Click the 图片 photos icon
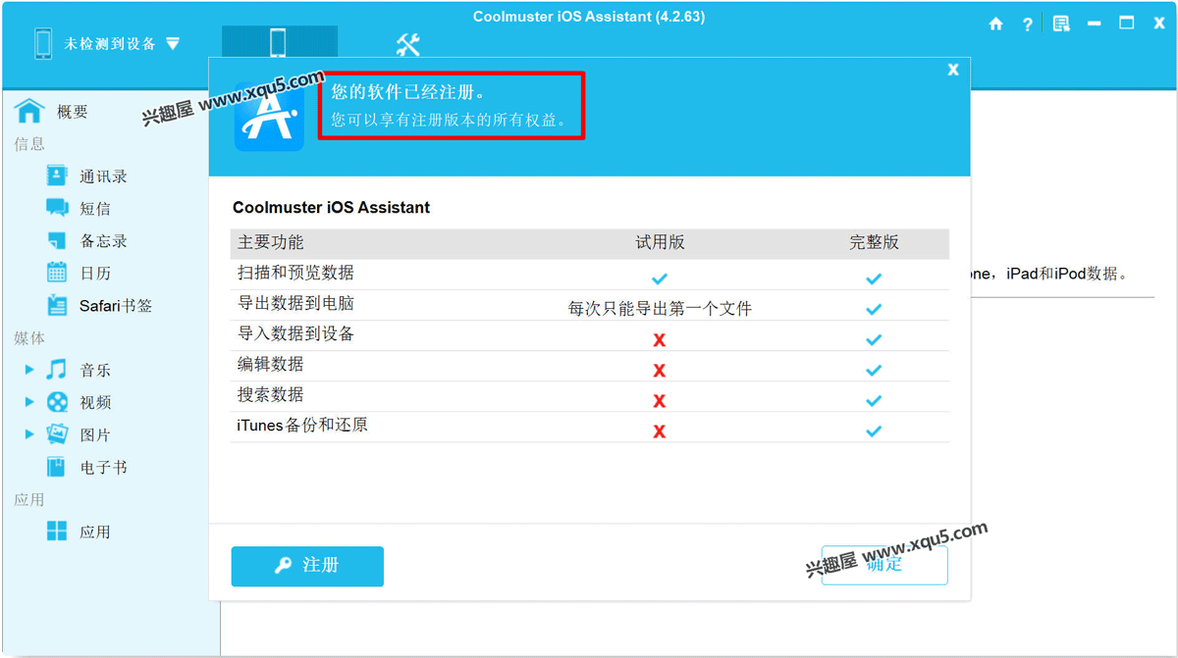1178x658 pixels. point(57,433)
